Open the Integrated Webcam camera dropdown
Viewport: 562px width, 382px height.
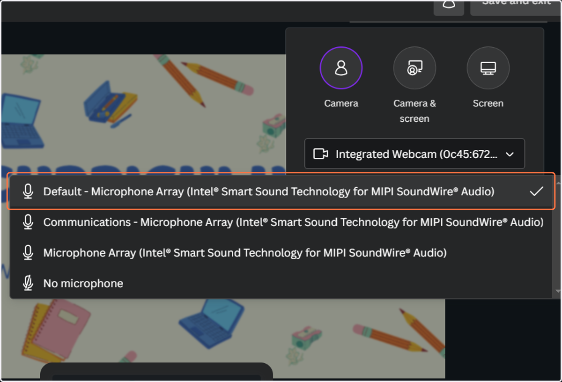(x=414, y=154)
